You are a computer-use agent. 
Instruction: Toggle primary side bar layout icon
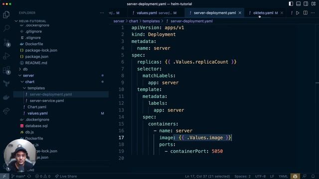[x=291, y=4]
